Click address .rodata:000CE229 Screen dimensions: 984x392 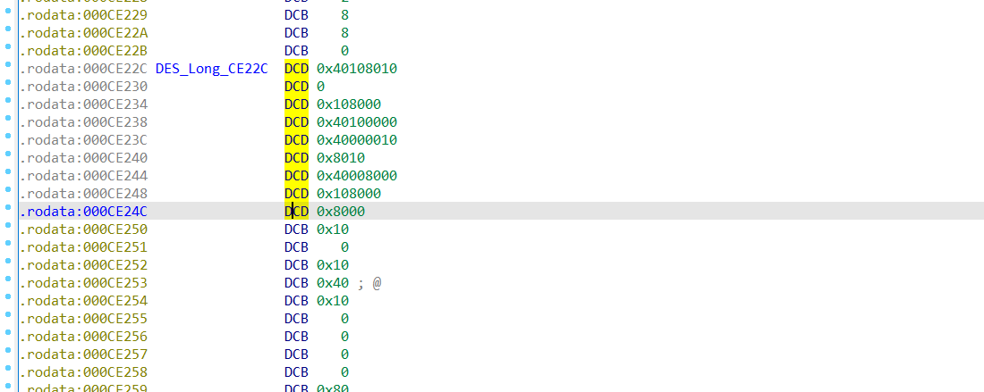[83, 14]
